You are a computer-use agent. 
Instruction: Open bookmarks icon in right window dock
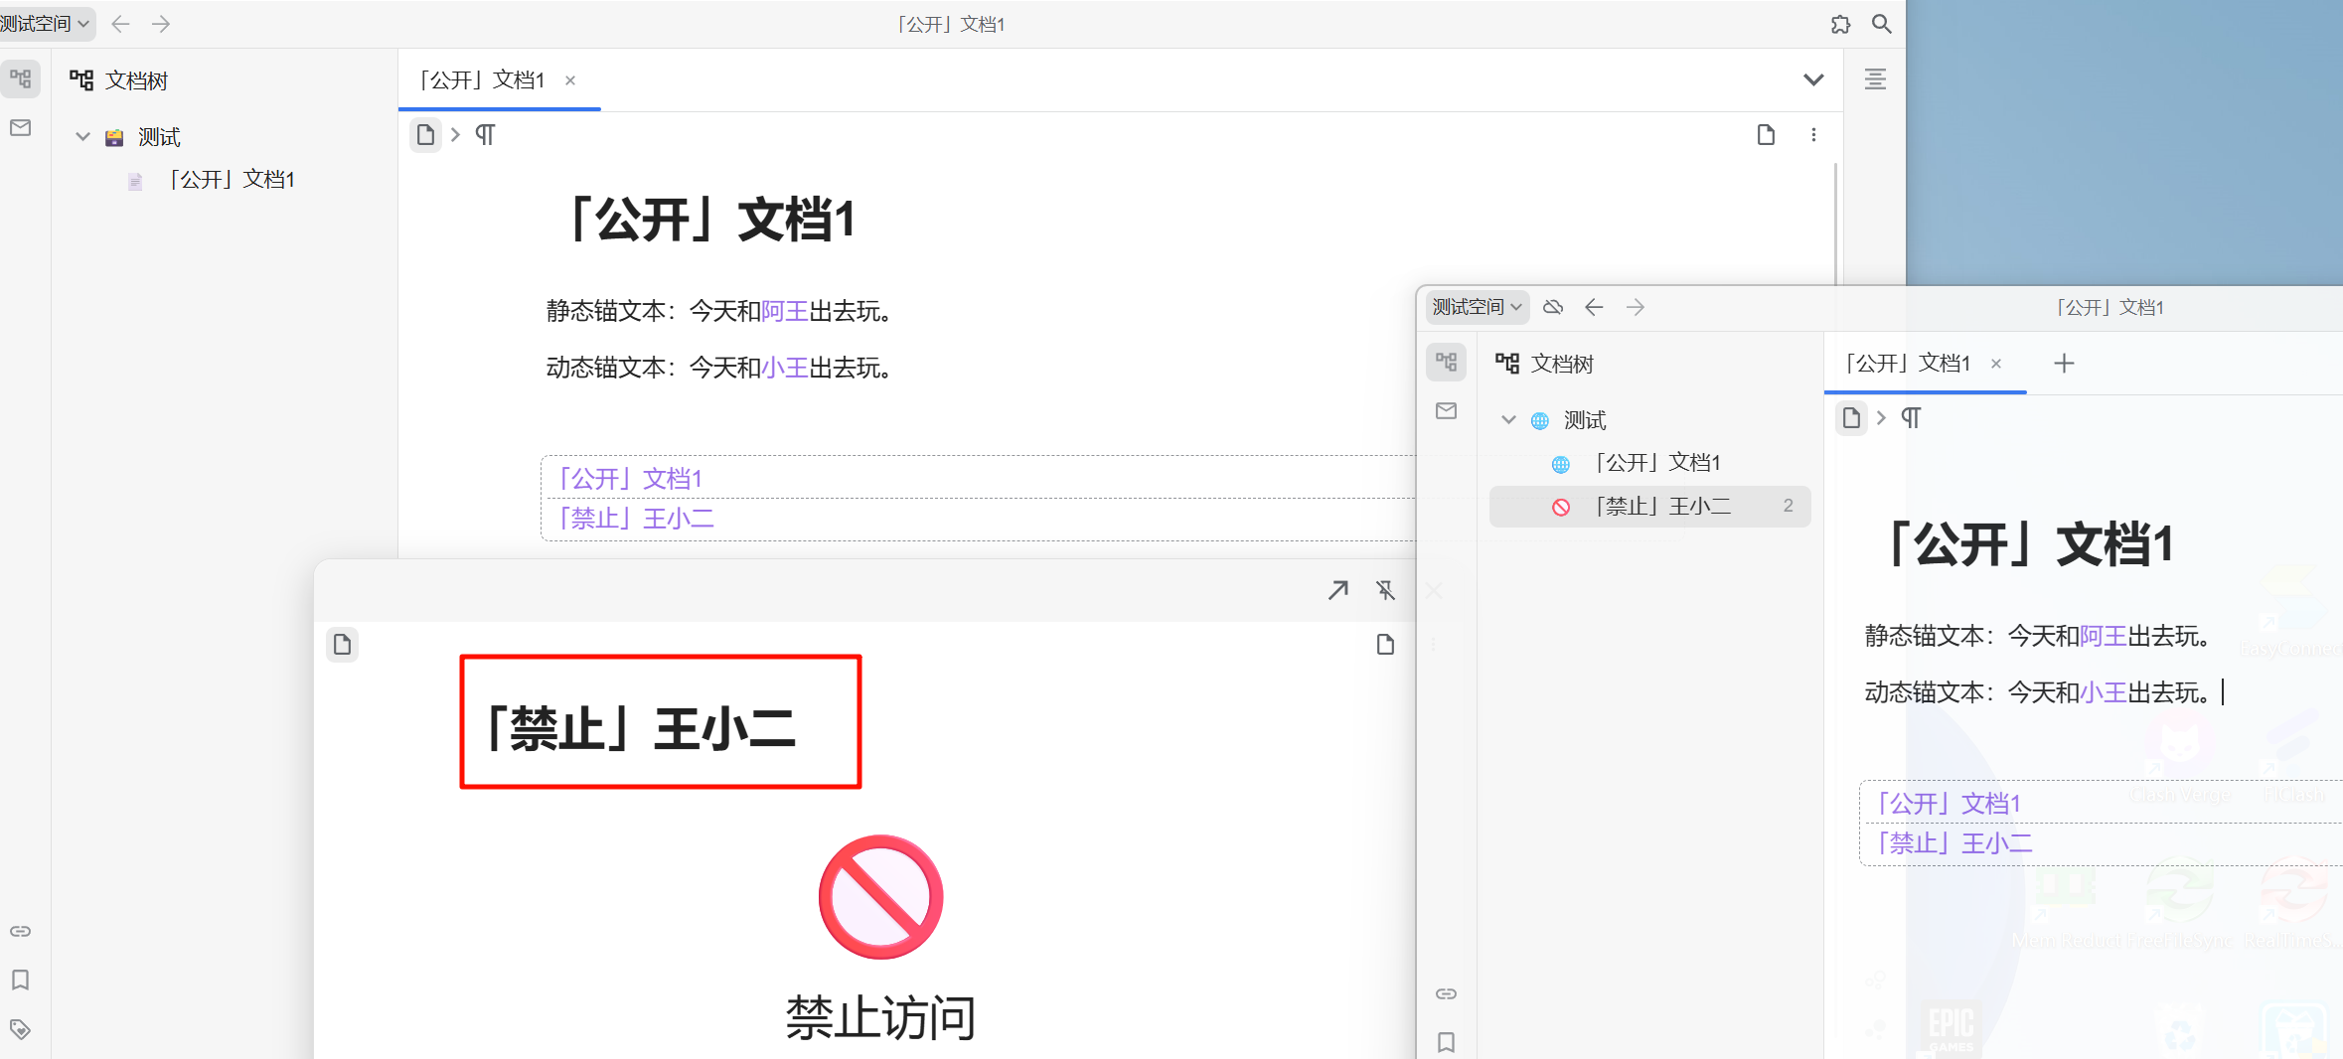pos(1447,1042)
